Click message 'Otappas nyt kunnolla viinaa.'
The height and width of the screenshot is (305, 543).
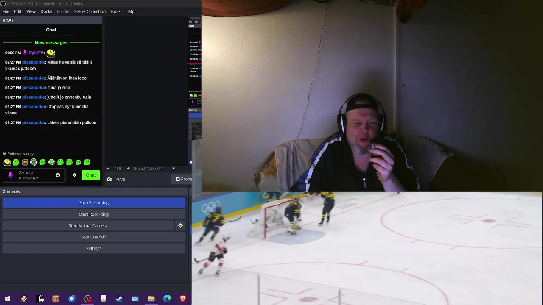(x=47, y=110)
